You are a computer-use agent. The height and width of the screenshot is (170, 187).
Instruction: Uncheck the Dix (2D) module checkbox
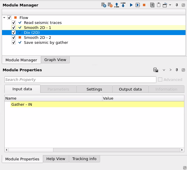point(14,33)
